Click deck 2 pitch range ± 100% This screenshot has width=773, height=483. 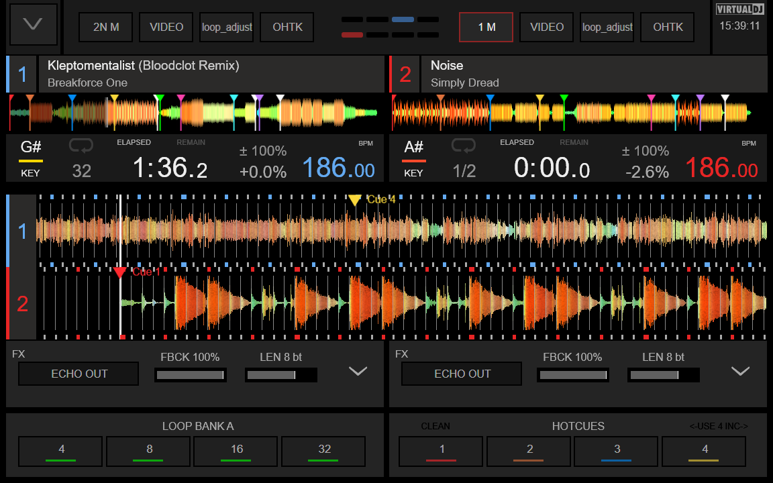(646, 151)
